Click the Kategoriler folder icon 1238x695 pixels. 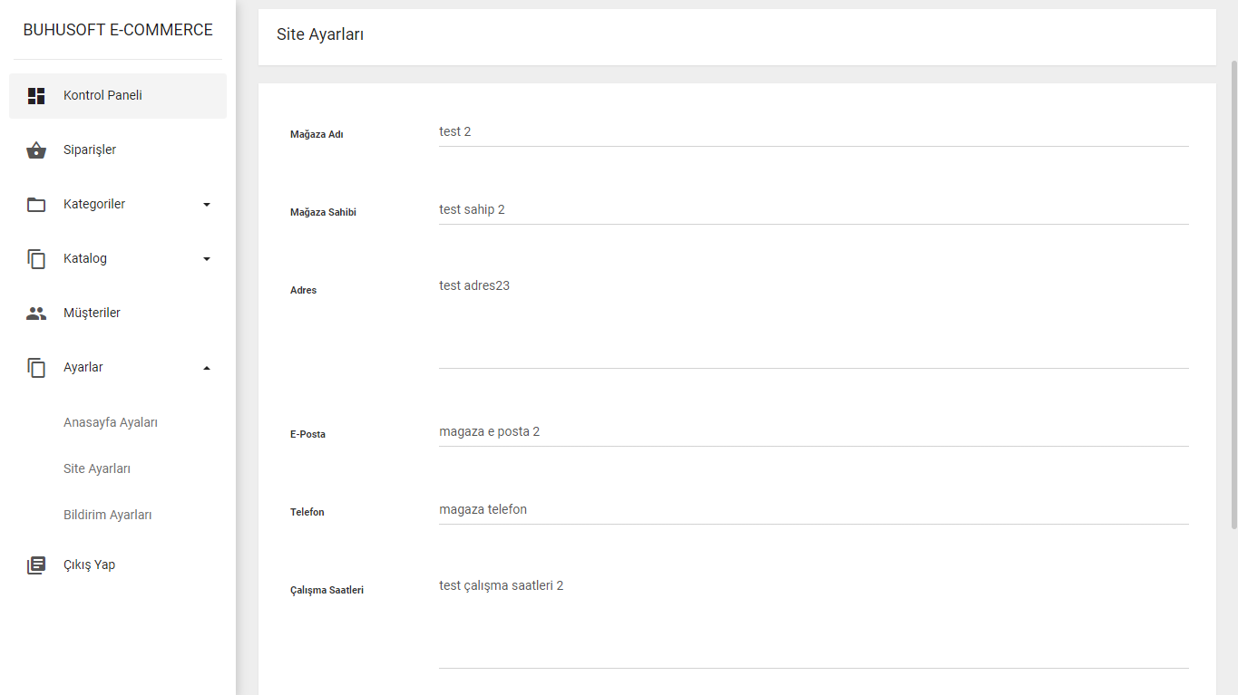(36, 205)
